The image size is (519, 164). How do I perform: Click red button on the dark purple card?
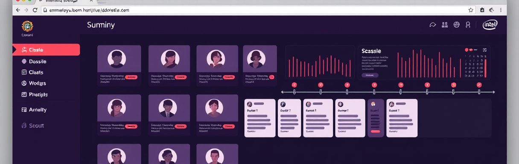coord(376,131)
